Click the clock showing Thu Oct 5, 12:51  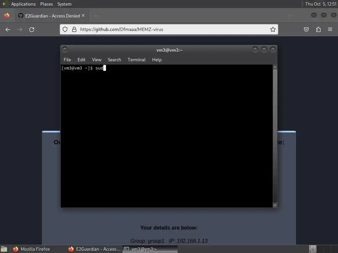pos(321,4)
